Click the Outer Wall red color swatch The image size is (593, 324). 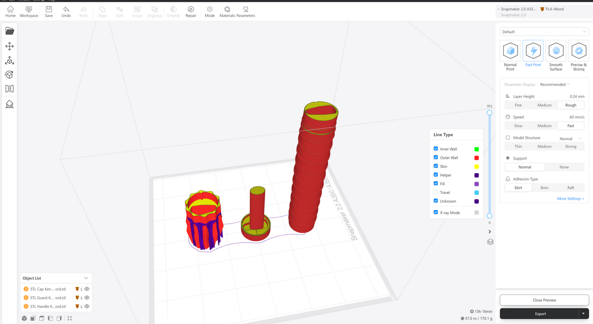coord(476,158)
